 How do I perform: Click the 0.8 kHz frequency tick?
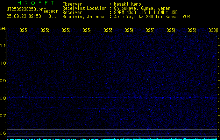click(x=3, y=98)
